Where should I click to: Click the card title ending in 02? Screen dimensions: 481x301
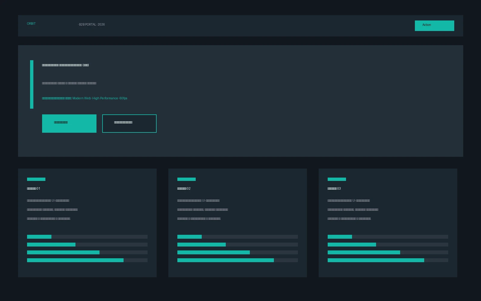click(184, 189)
